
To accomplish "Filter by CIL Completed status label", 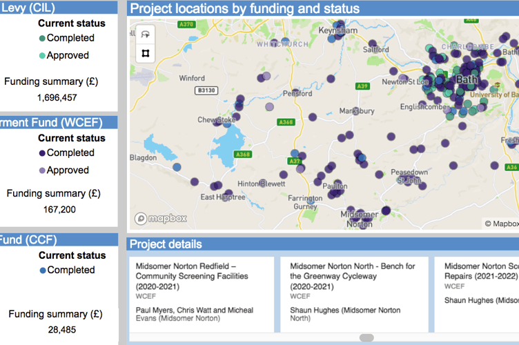I will 70,38.
